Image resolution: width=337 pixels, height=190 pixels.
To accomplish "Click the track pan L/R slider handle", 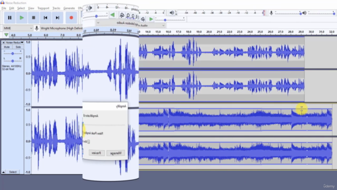I will click(x=13, y=61).
